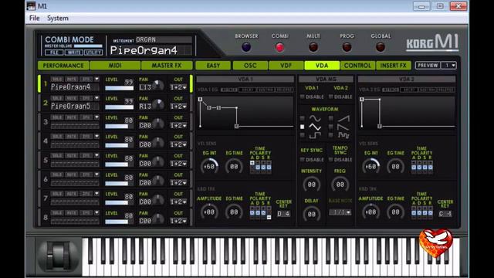494x278 pixels.
Task: Open the BASE NOTE dropdown in VDA MG
Action: coord(340,212)
